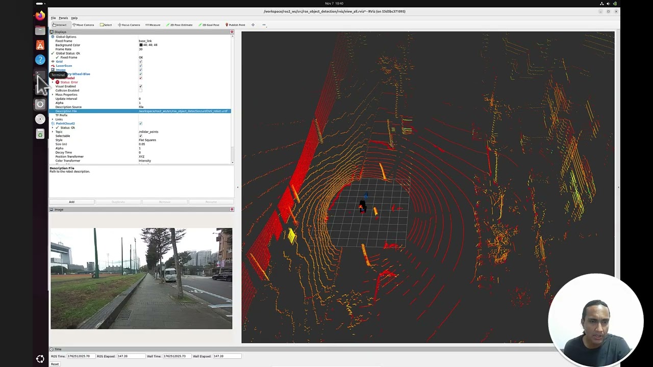Click the Background Color black swatch

[x=141, y=45]
